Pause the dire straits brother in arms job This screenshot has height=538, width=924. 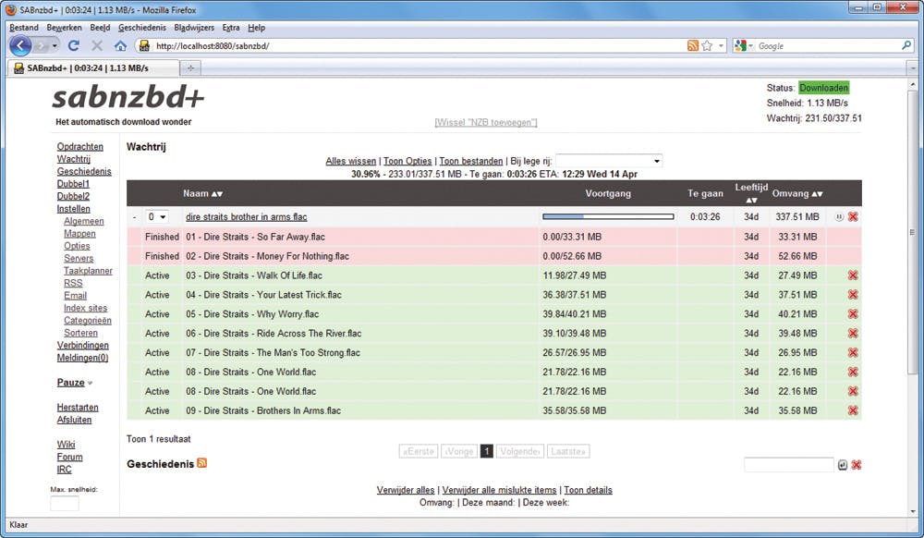pyautogui.click(x=839, y=217)
